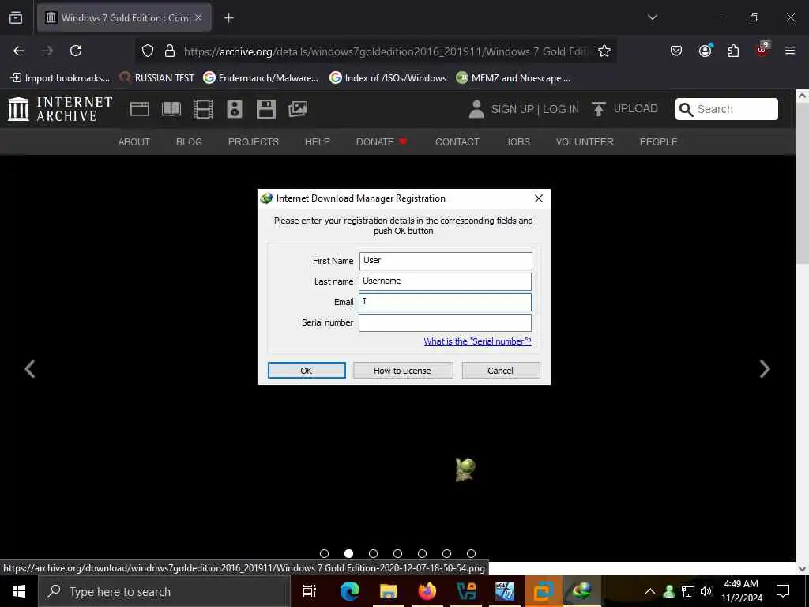Open the Firefox hamburger menu
The width and height of the screenshot is (809, 607).
tap(790, 51)
